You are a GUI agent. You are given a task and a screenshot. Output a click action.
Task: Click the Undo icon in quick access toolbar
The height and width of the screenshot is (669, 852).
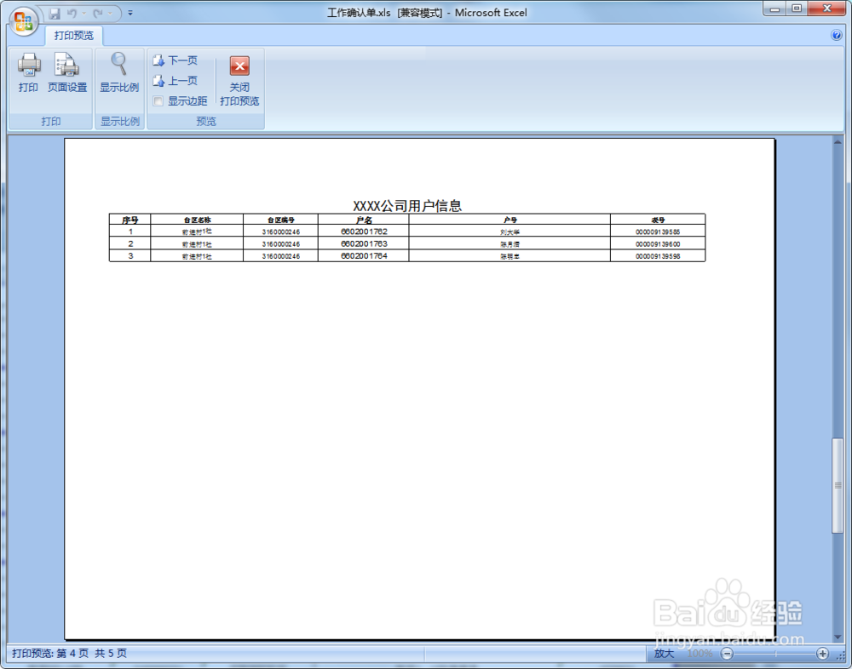pyautogui.click(x=72, y=13)
